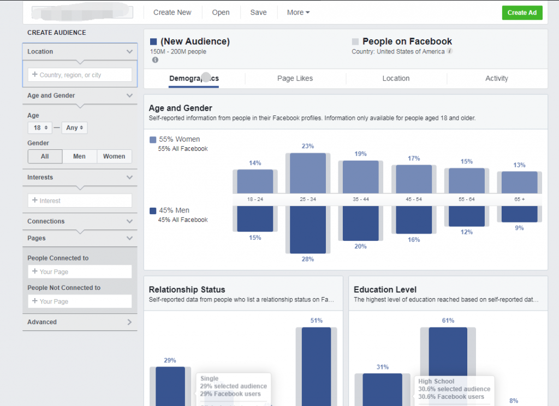Click the Age and Gender chart heading

click(x=180, y=108)
